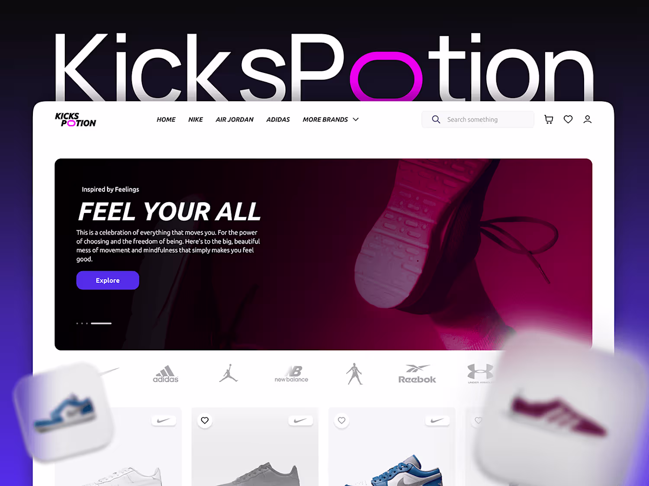Select the Air Jordan jumpman logo

click(228, 373)
